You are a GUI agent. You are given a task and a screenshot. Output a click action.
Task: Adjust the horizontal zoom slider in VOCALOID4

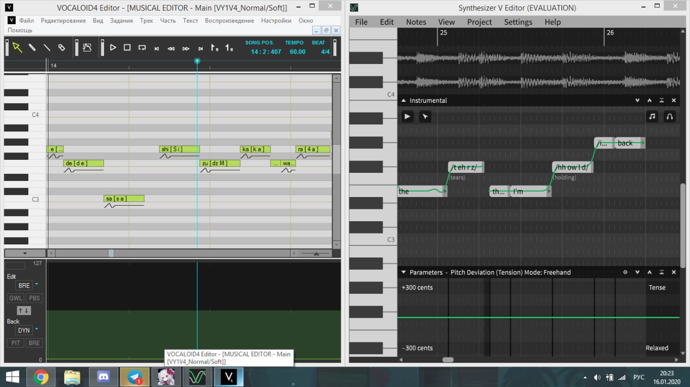tap(316, 253)
